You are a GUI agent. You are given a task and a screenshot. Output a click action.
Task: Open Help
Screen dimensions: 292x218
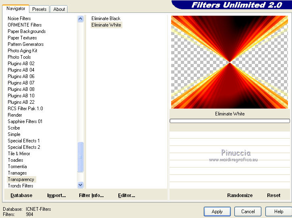[279, 212]
